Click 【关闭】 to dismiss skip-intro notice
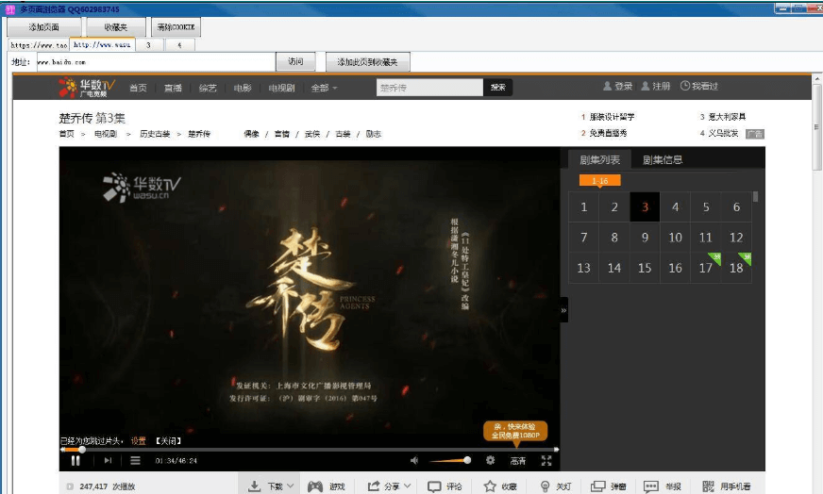 click(x=168, y=440)
